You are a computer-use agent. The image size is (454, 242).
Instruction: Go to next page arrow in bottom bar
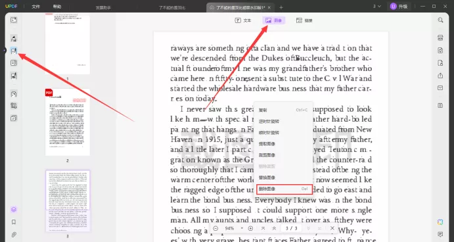308,228
